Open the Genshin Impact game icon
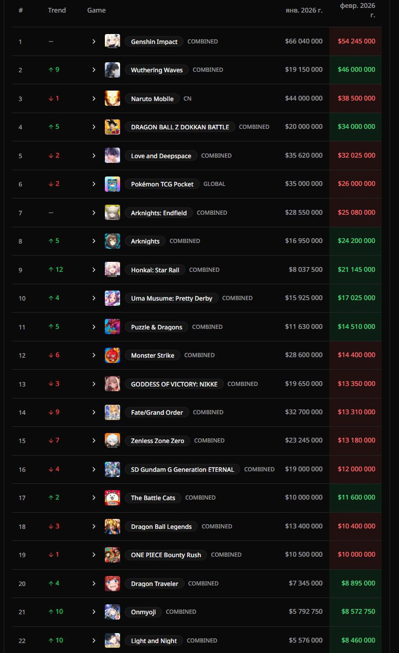 [x=112, y=41]
